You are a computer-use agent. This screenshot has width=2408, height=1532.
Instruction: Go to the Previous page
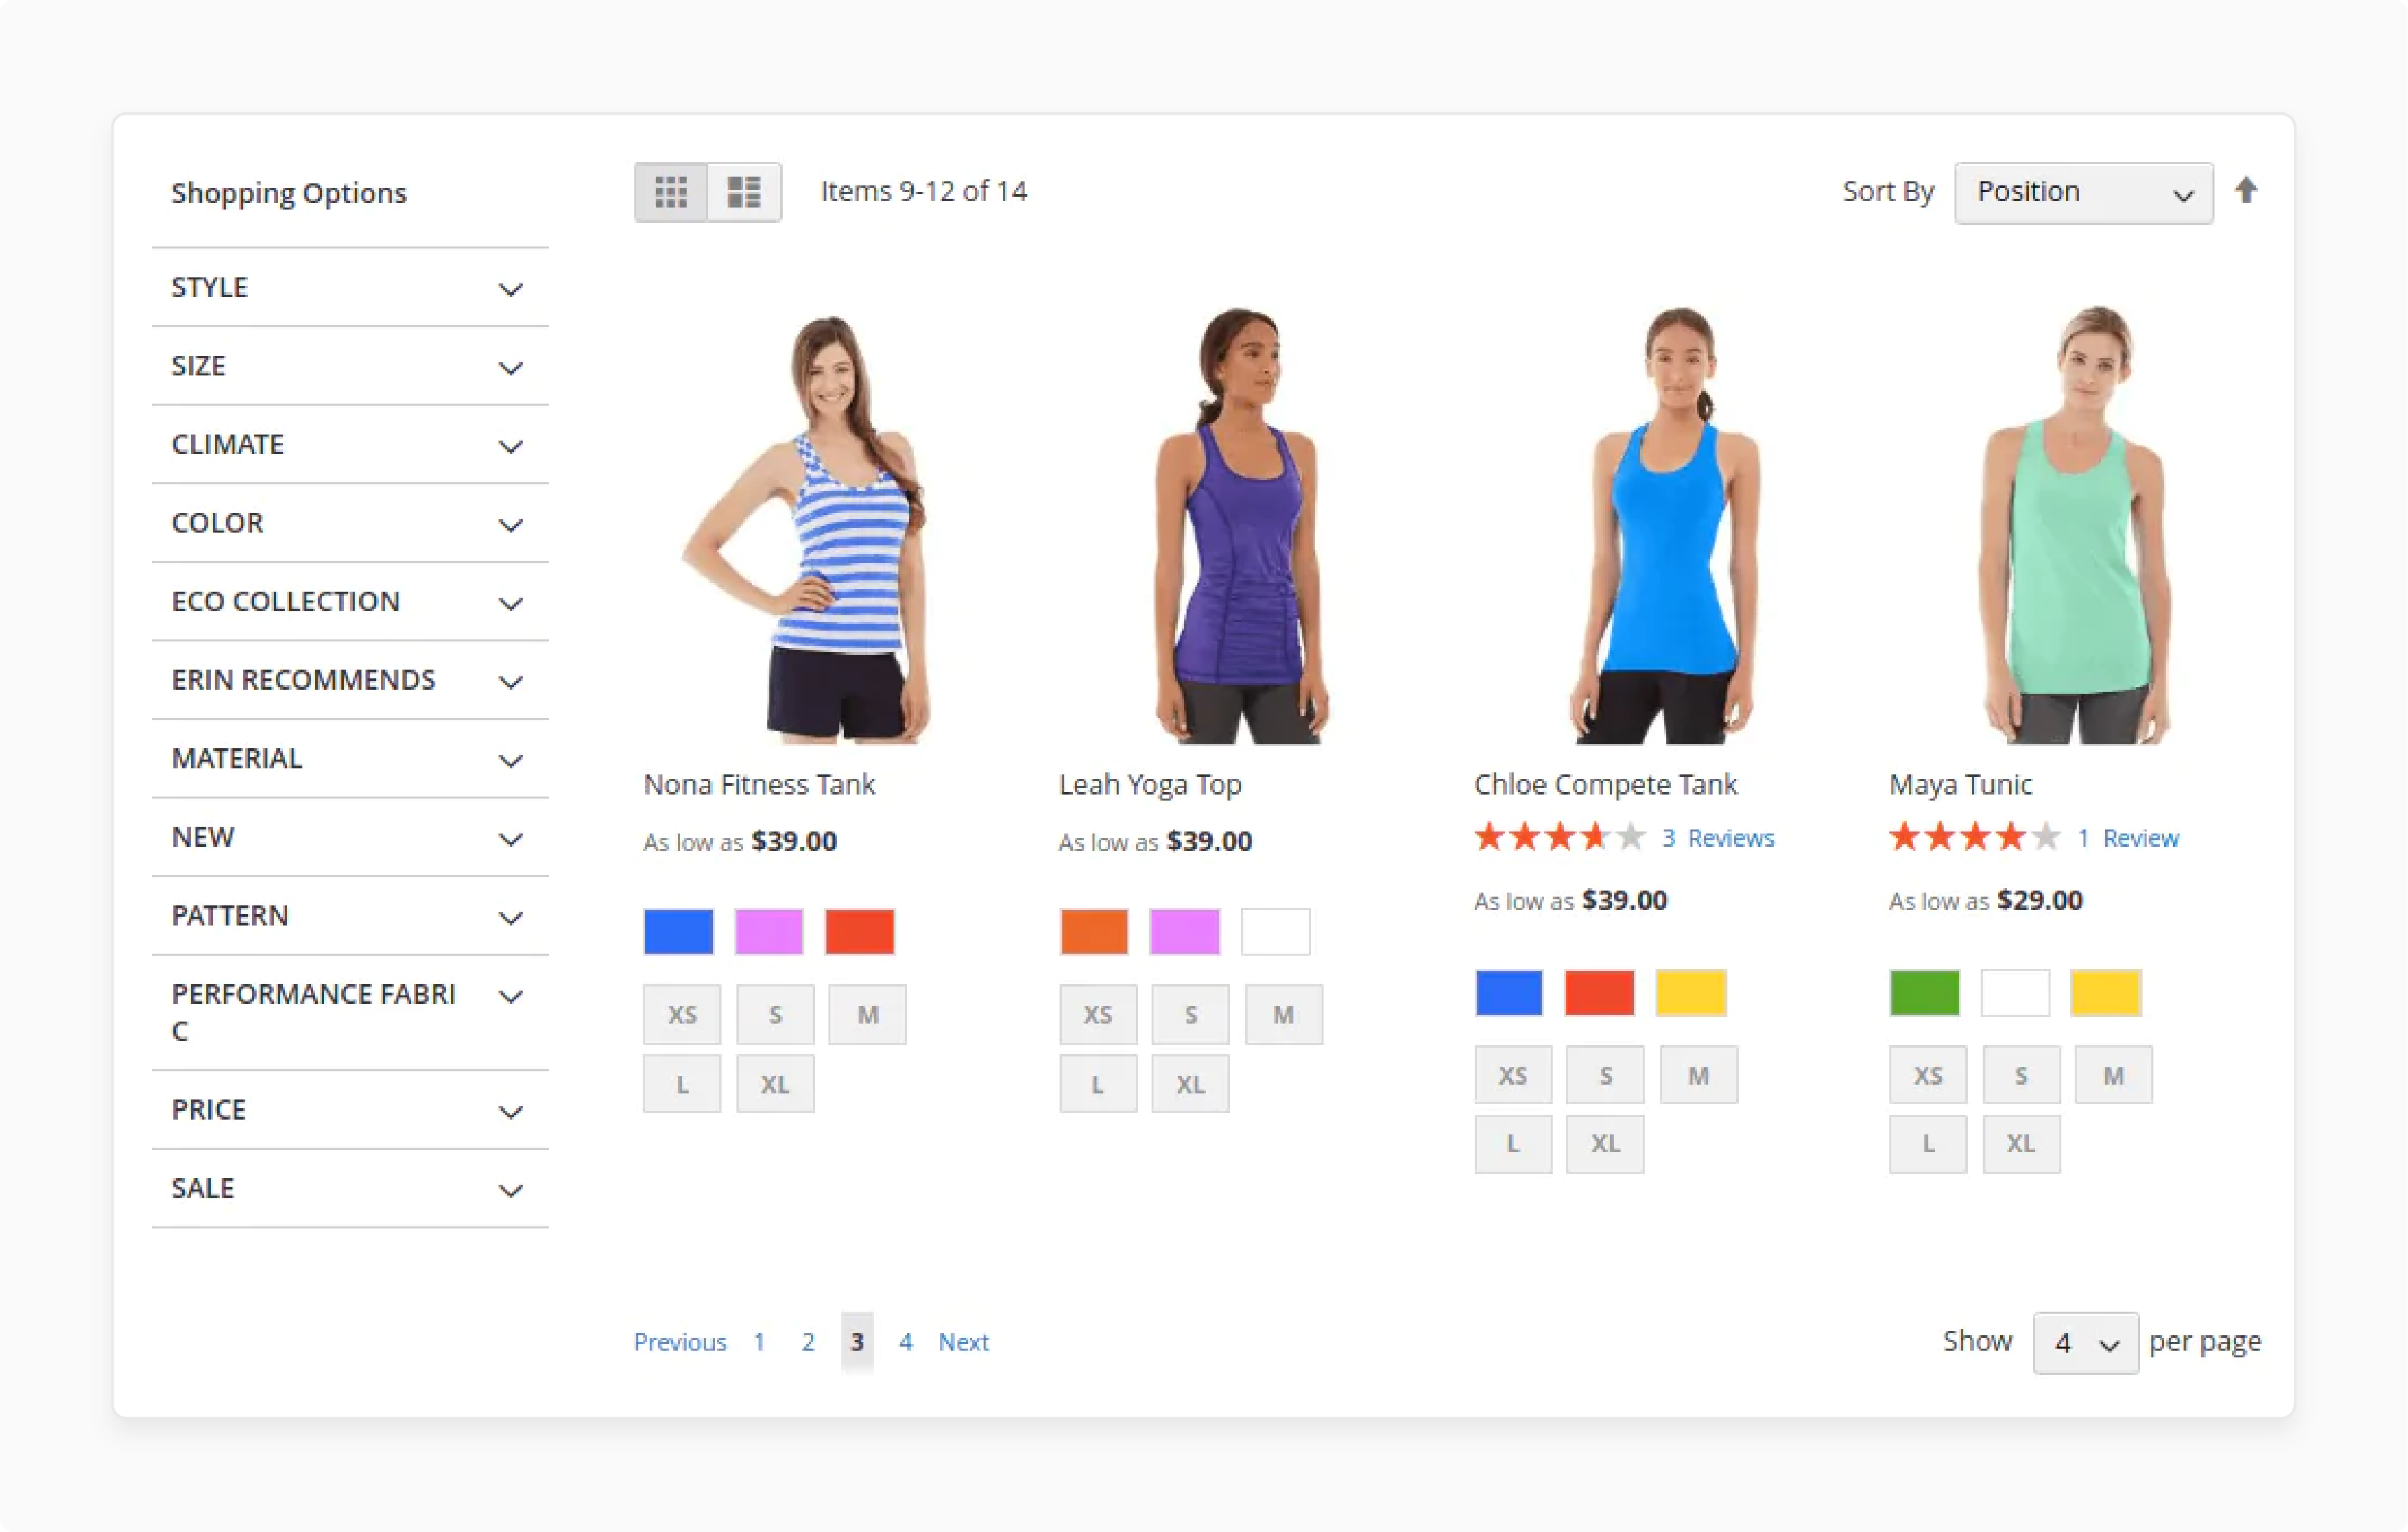point(680,1342)
